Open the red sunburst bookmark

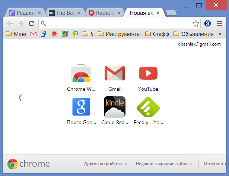coord(54,34)
